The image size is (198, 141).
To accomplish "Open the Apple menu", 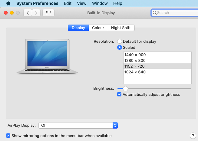I will point(8,3).
